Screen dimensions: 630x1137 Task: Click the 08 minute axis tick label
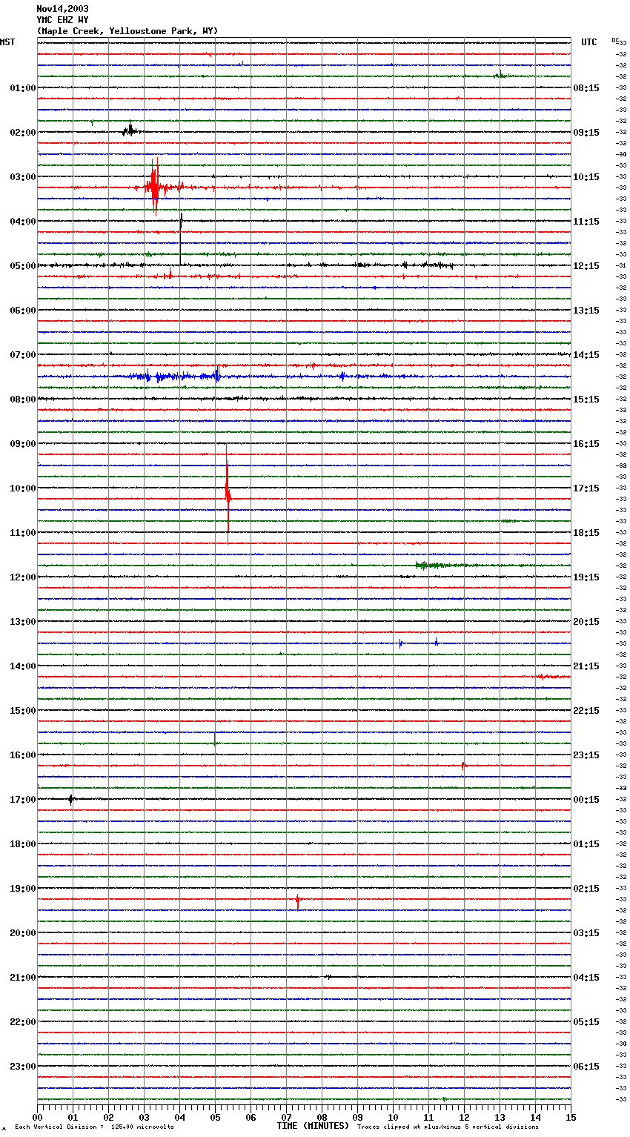[322, 1117]
